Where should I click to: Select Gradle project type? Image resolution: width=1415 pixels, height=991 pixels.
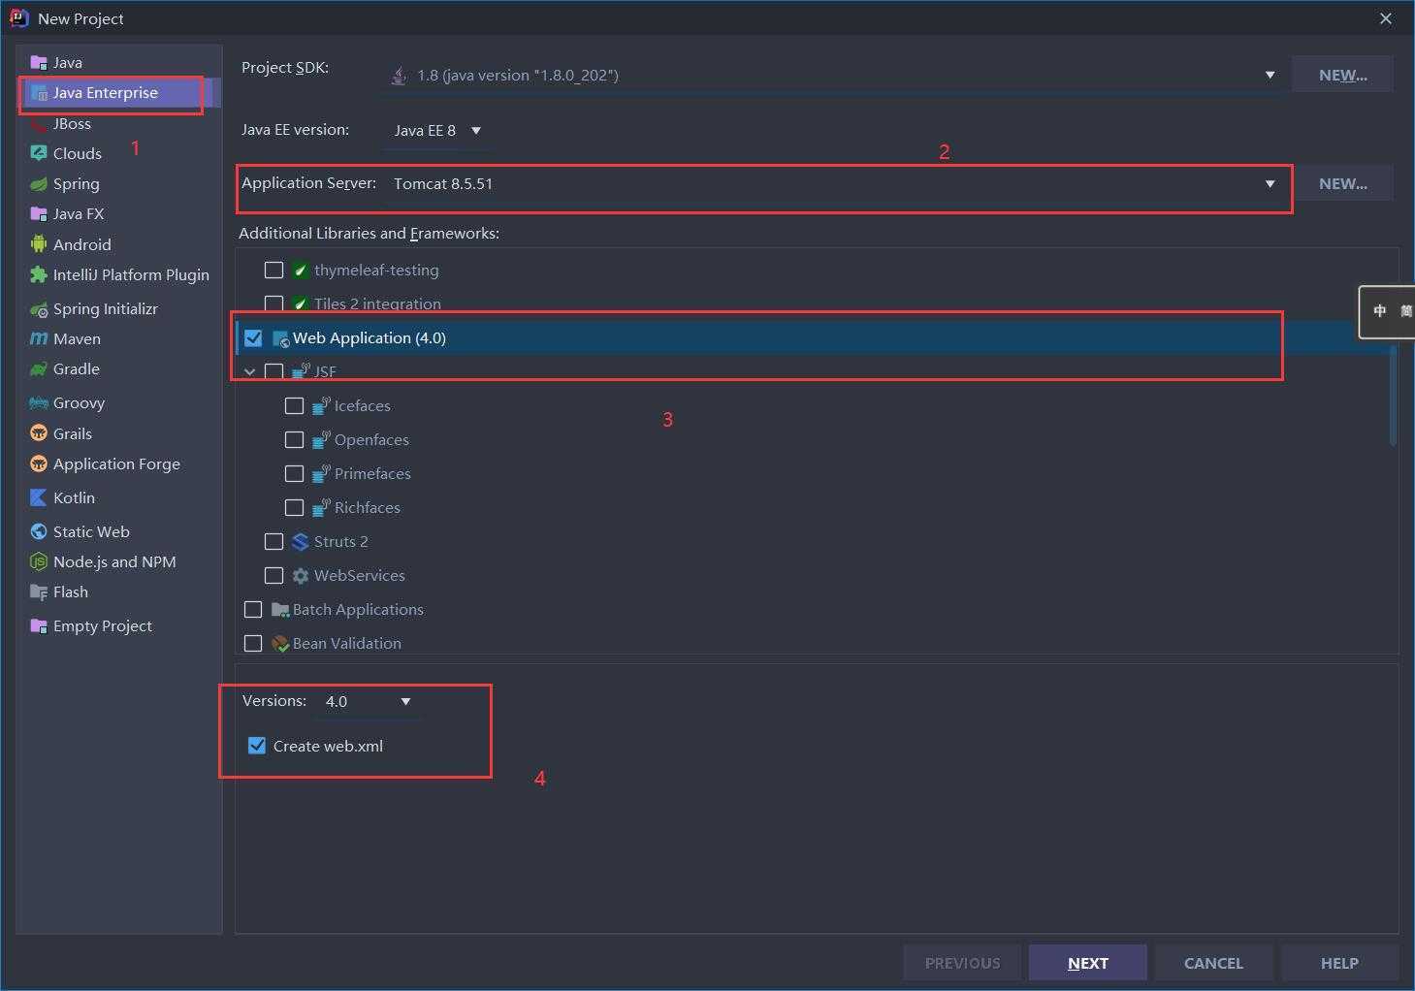[x=77, y=368]
